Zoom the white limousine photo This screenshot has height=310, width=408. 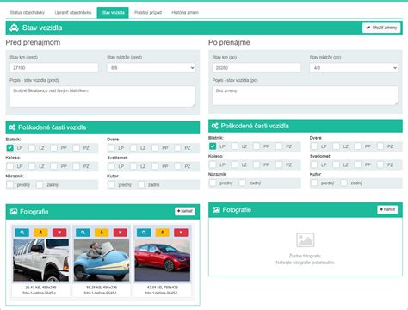pyautogui.click(x=22, y=232)
